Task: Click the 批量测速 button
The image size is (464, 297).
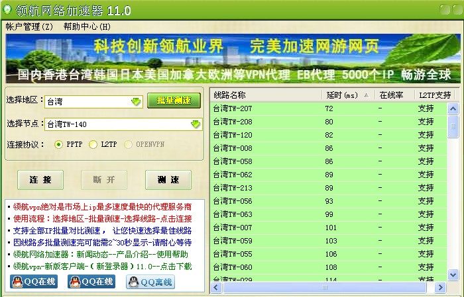Action: (x=174, y=101)
